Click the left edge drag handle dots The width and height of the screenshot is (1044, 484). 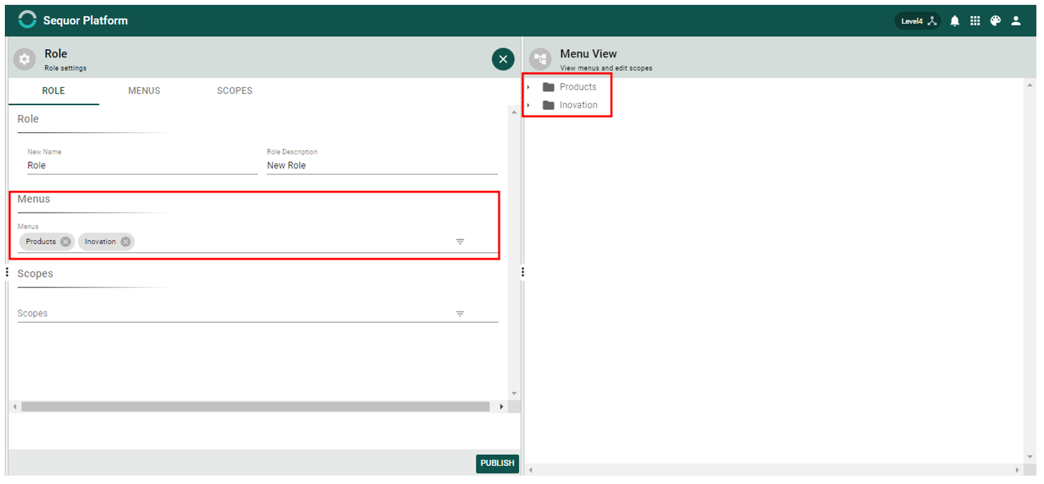[x=6, y=272]
